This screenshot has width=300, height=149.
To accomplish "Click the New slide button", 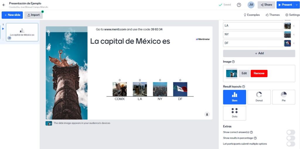I will 12,15.
